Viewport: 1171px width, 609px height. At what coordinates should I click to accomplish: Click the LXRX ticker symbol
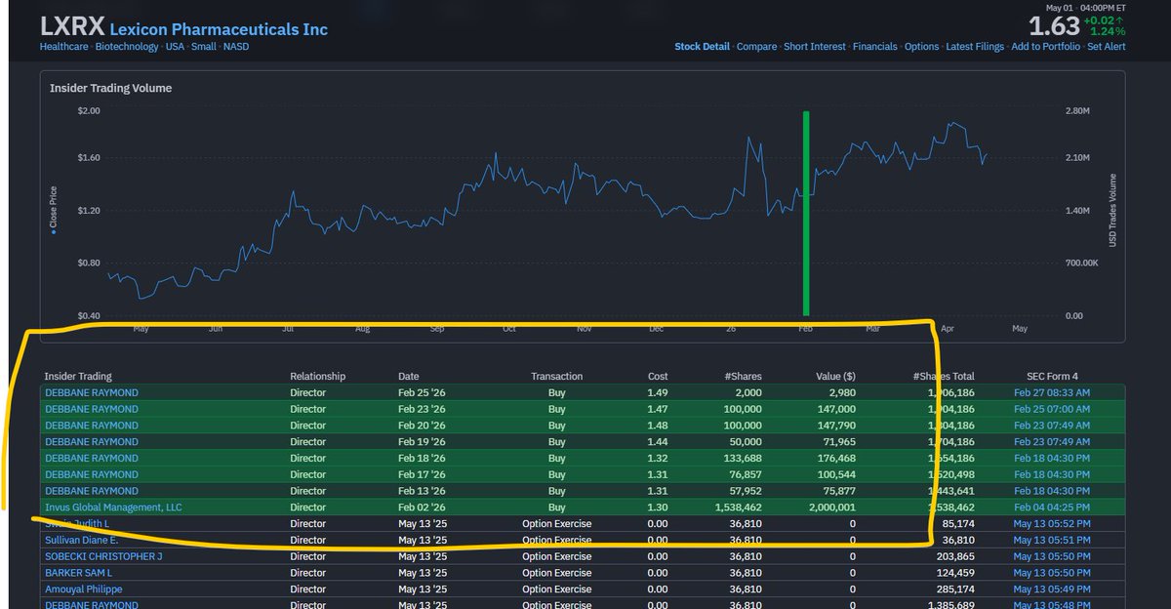[x=71, y=26]
